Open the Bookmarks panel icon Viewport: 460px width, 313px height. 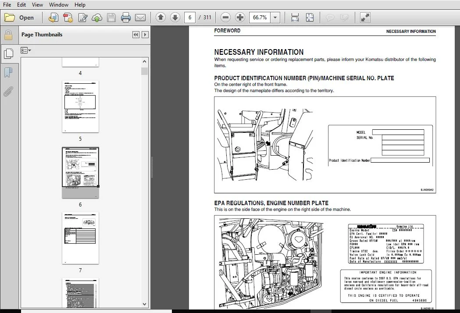[x=8, y=72]
